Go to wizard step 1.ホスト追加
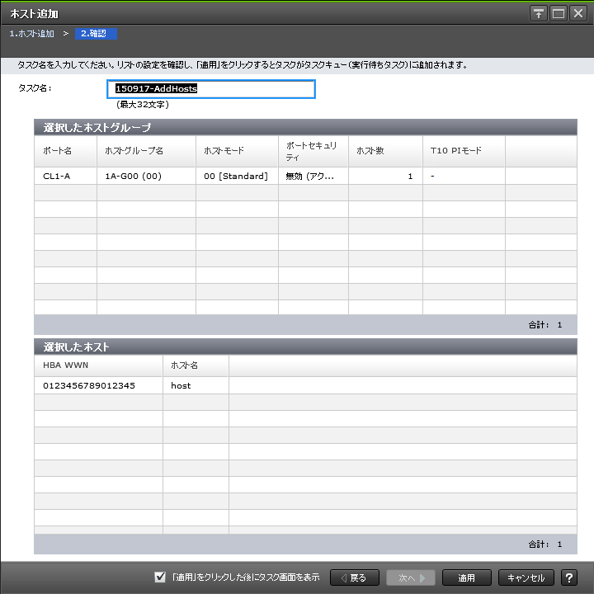Image resolution: width=594 pixels, height=594 pixels. (32, 34)
